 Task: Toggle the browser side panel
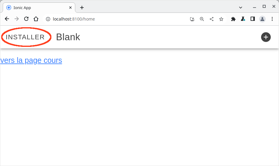coord(253,19)
